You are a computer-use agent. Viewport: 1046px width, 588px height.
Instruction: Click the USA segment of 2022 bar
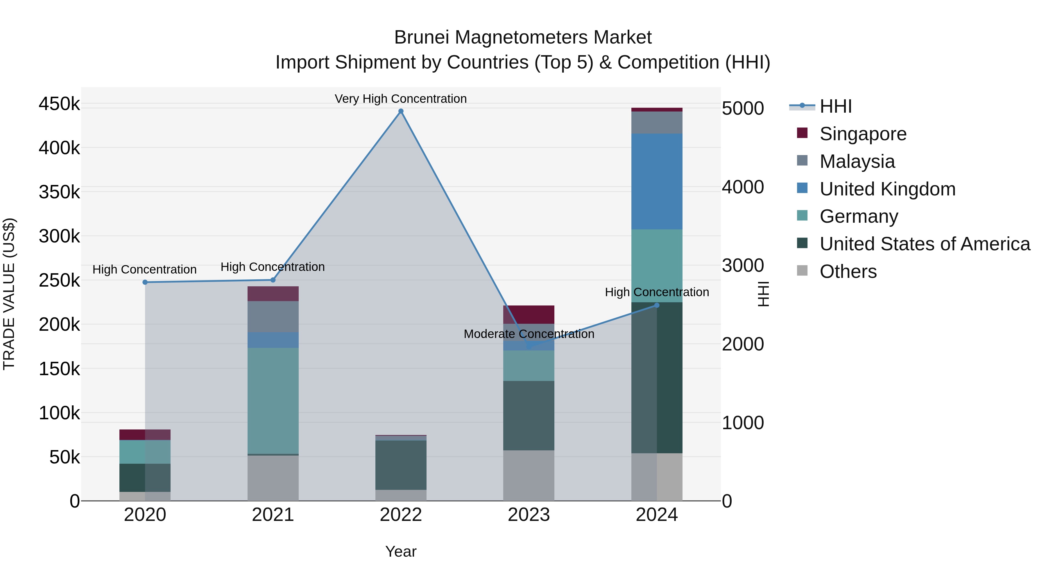coord(401,465)
